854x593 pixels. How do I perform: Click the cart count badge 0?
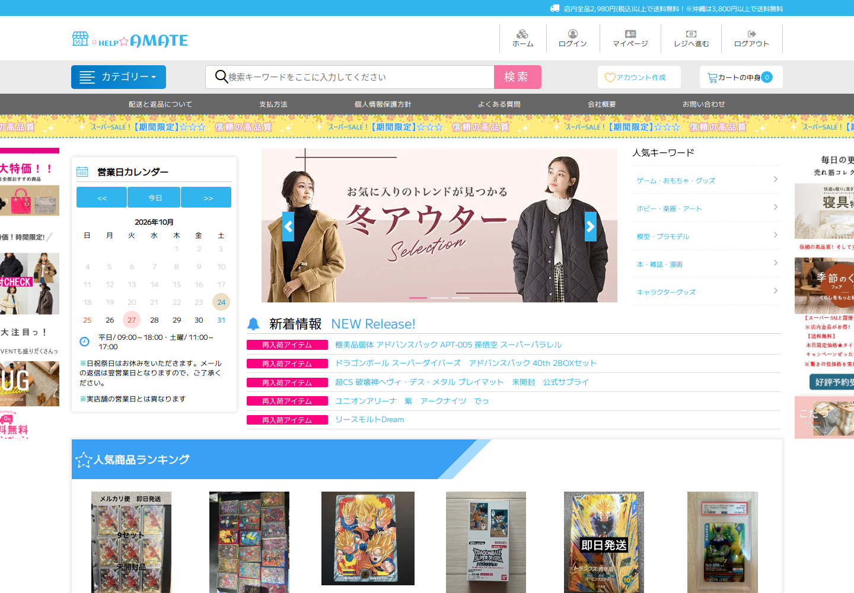[x=767, y=77]
